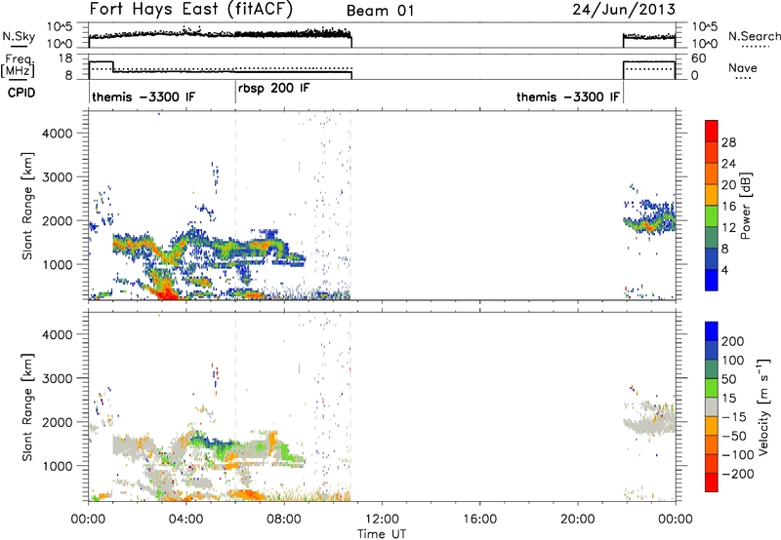The height and width of the screenshot is (540, 781).
Task: Click the 'Time UT' axis title
Action: (x=382, y=533)
